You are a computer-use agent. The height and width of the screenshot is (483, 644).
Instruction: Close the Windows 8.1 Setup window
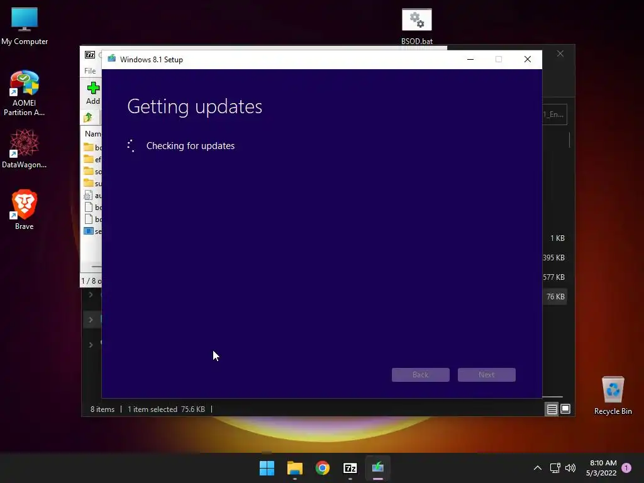tap(528, 59)
